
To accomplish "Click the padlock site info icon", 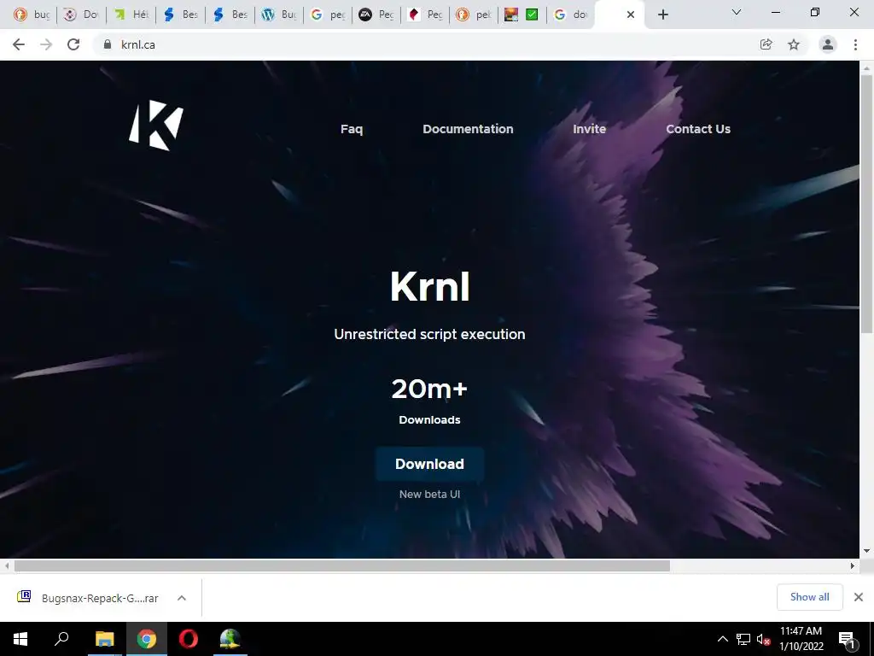I will 108,44.
